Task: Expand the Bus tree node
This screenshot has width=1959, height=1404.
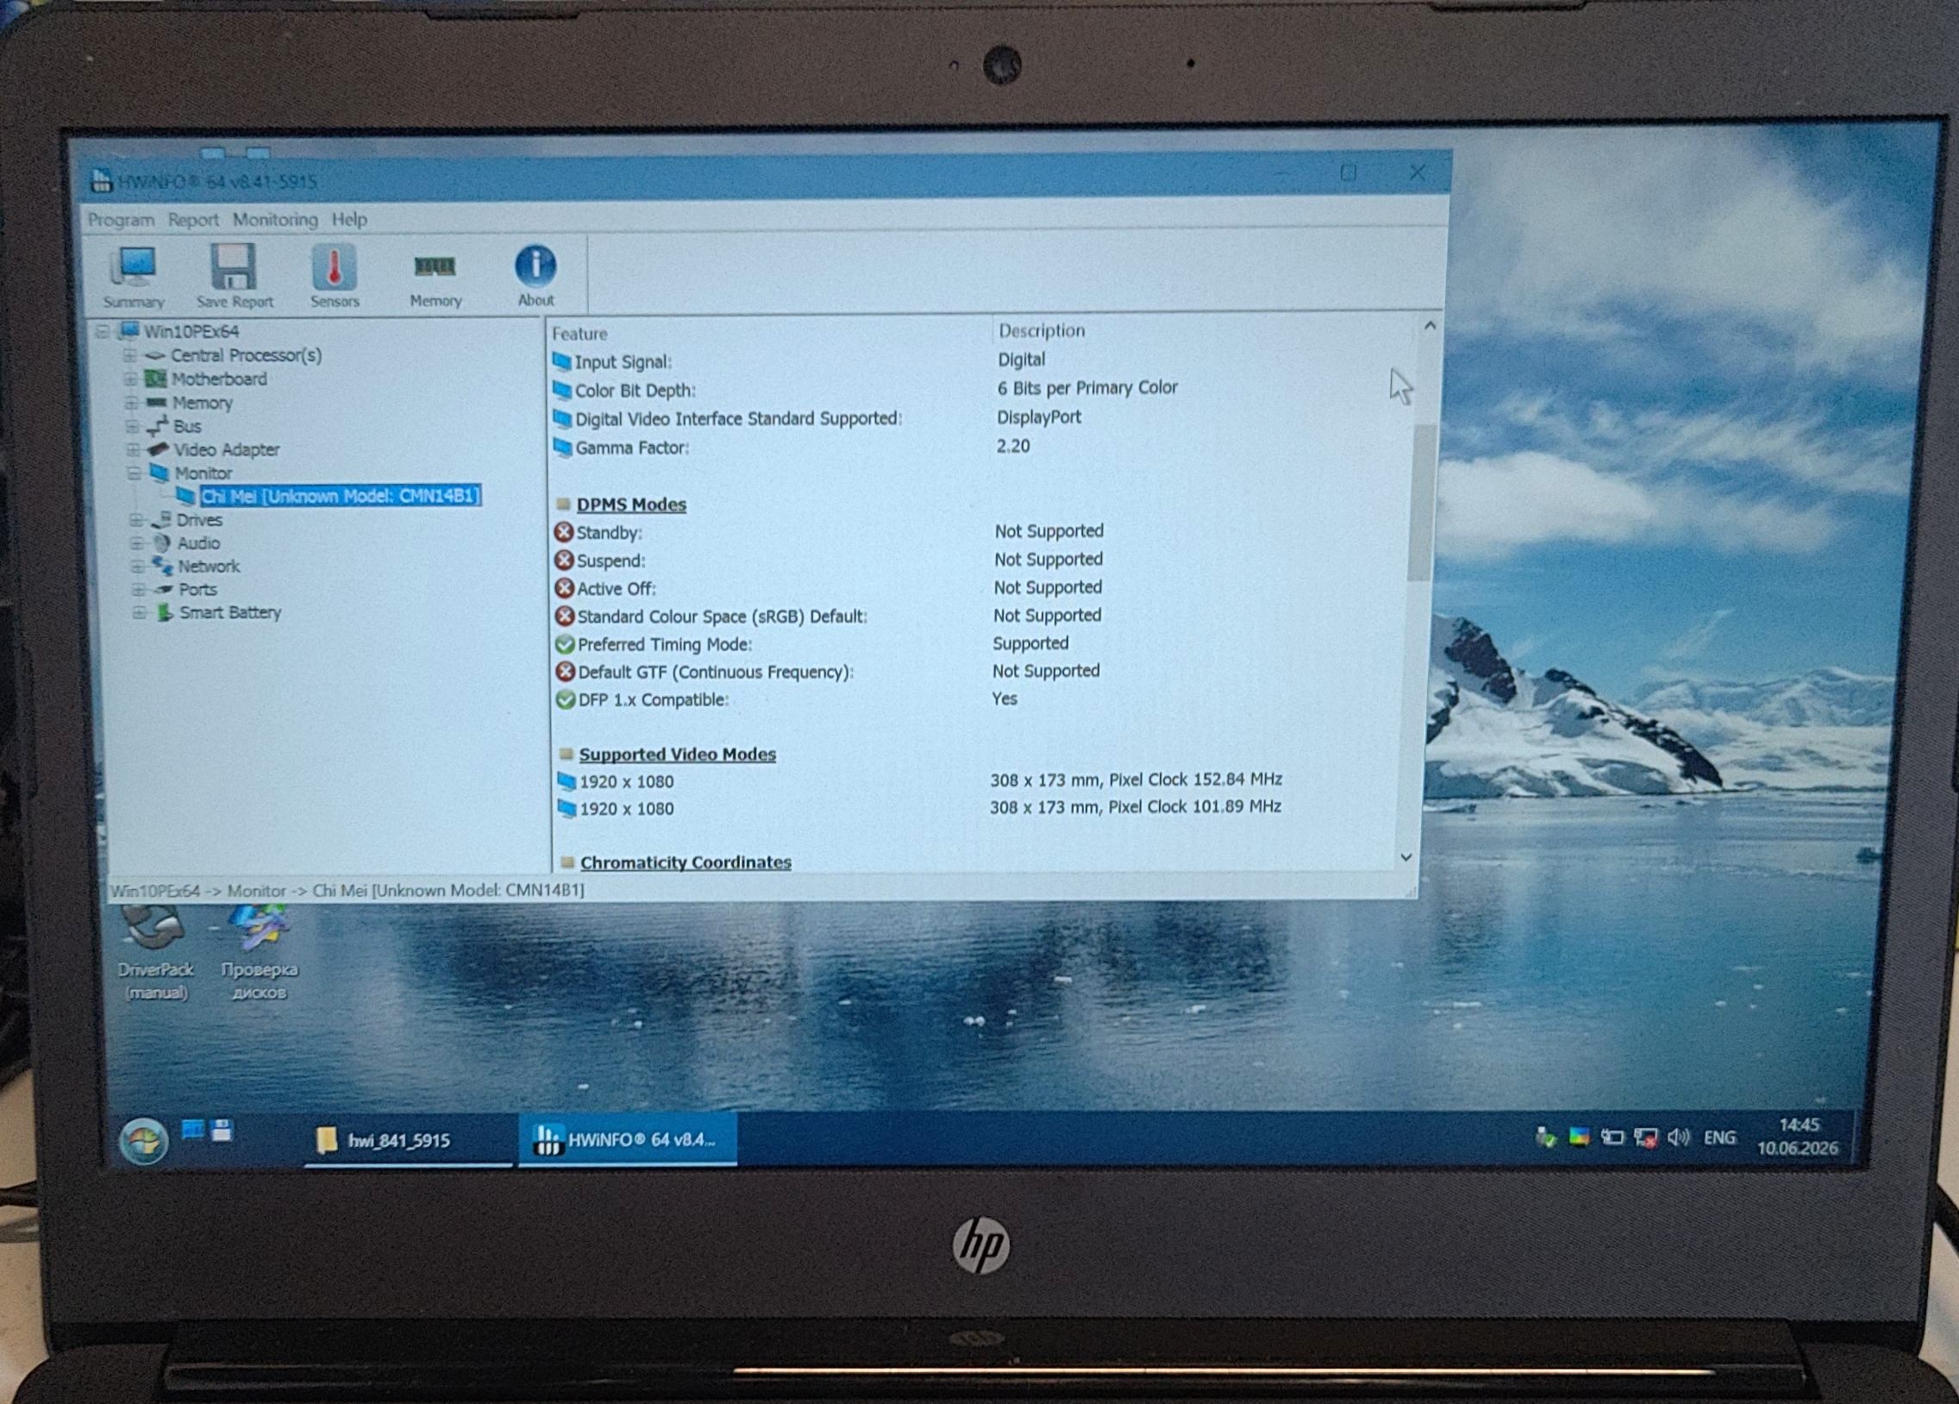Action: (x=132, y=426)
